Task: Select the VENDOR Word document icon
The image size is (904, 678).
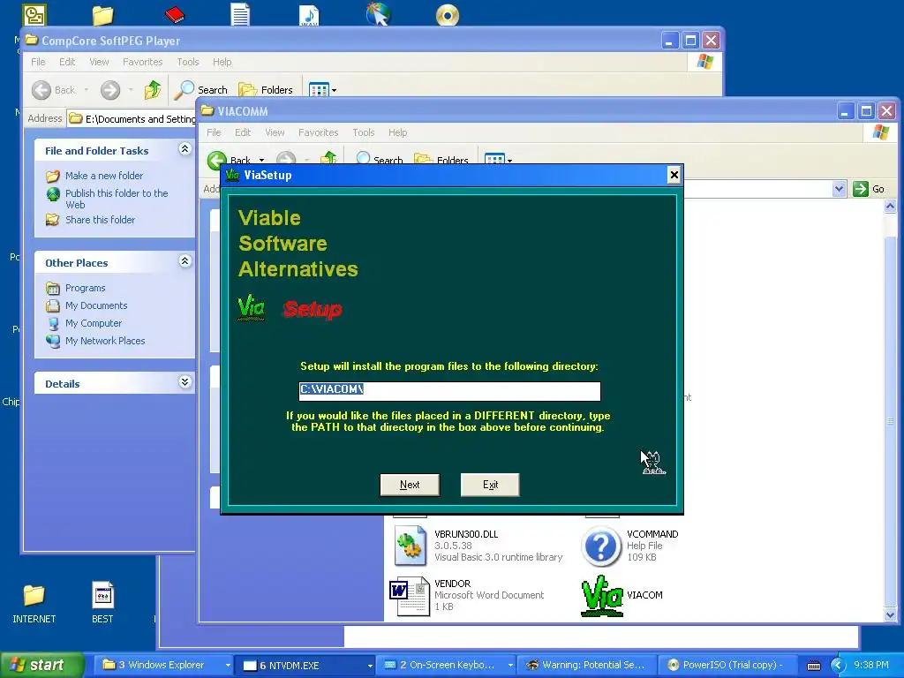Action: tap(410, 596)
